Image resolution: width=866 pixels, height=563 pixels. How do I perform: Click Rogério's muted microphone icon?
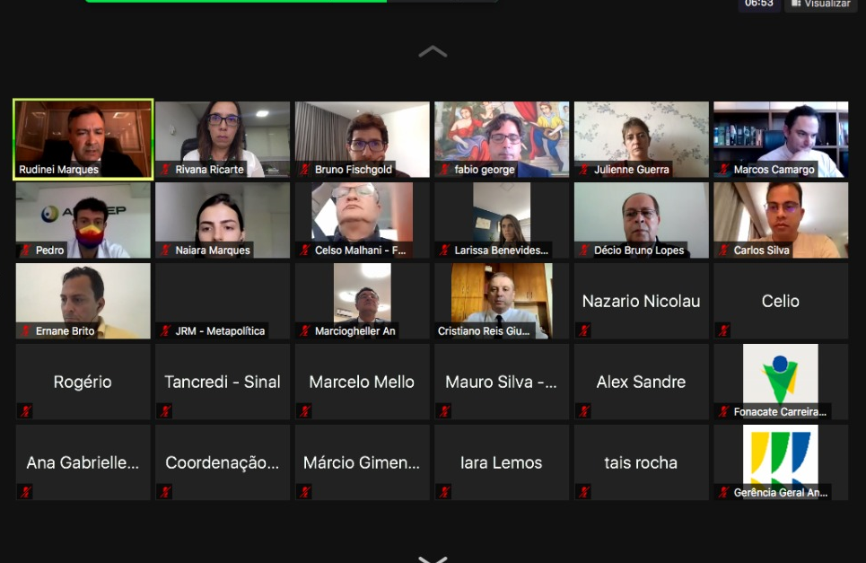(25, 411)
